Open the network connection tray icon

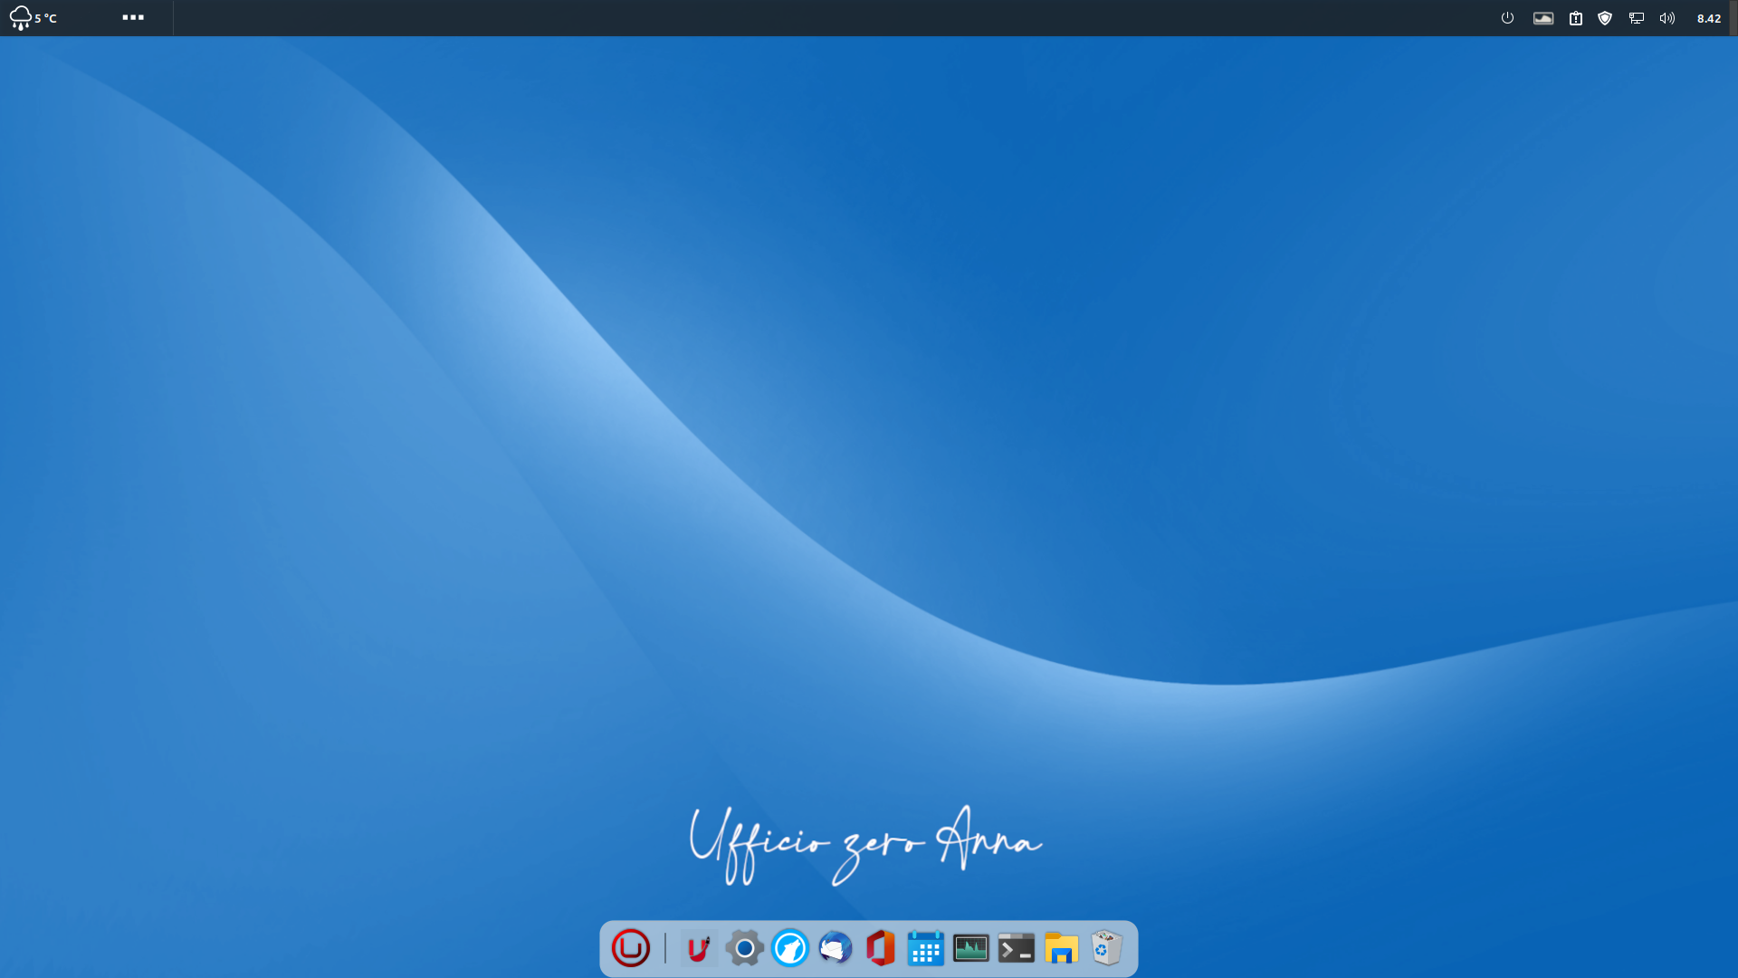click(x=1637, y=18)
